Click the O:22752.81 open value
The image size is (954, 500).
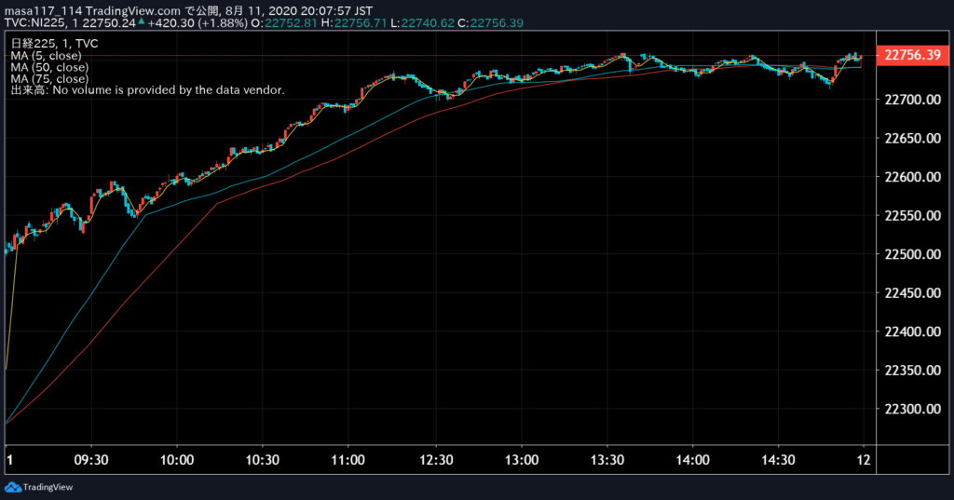284,23
